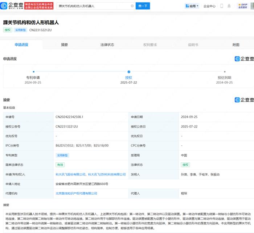Select application number CN202422342508.1
The height and width of the screenshot is (233, 254).
point(69,117)
